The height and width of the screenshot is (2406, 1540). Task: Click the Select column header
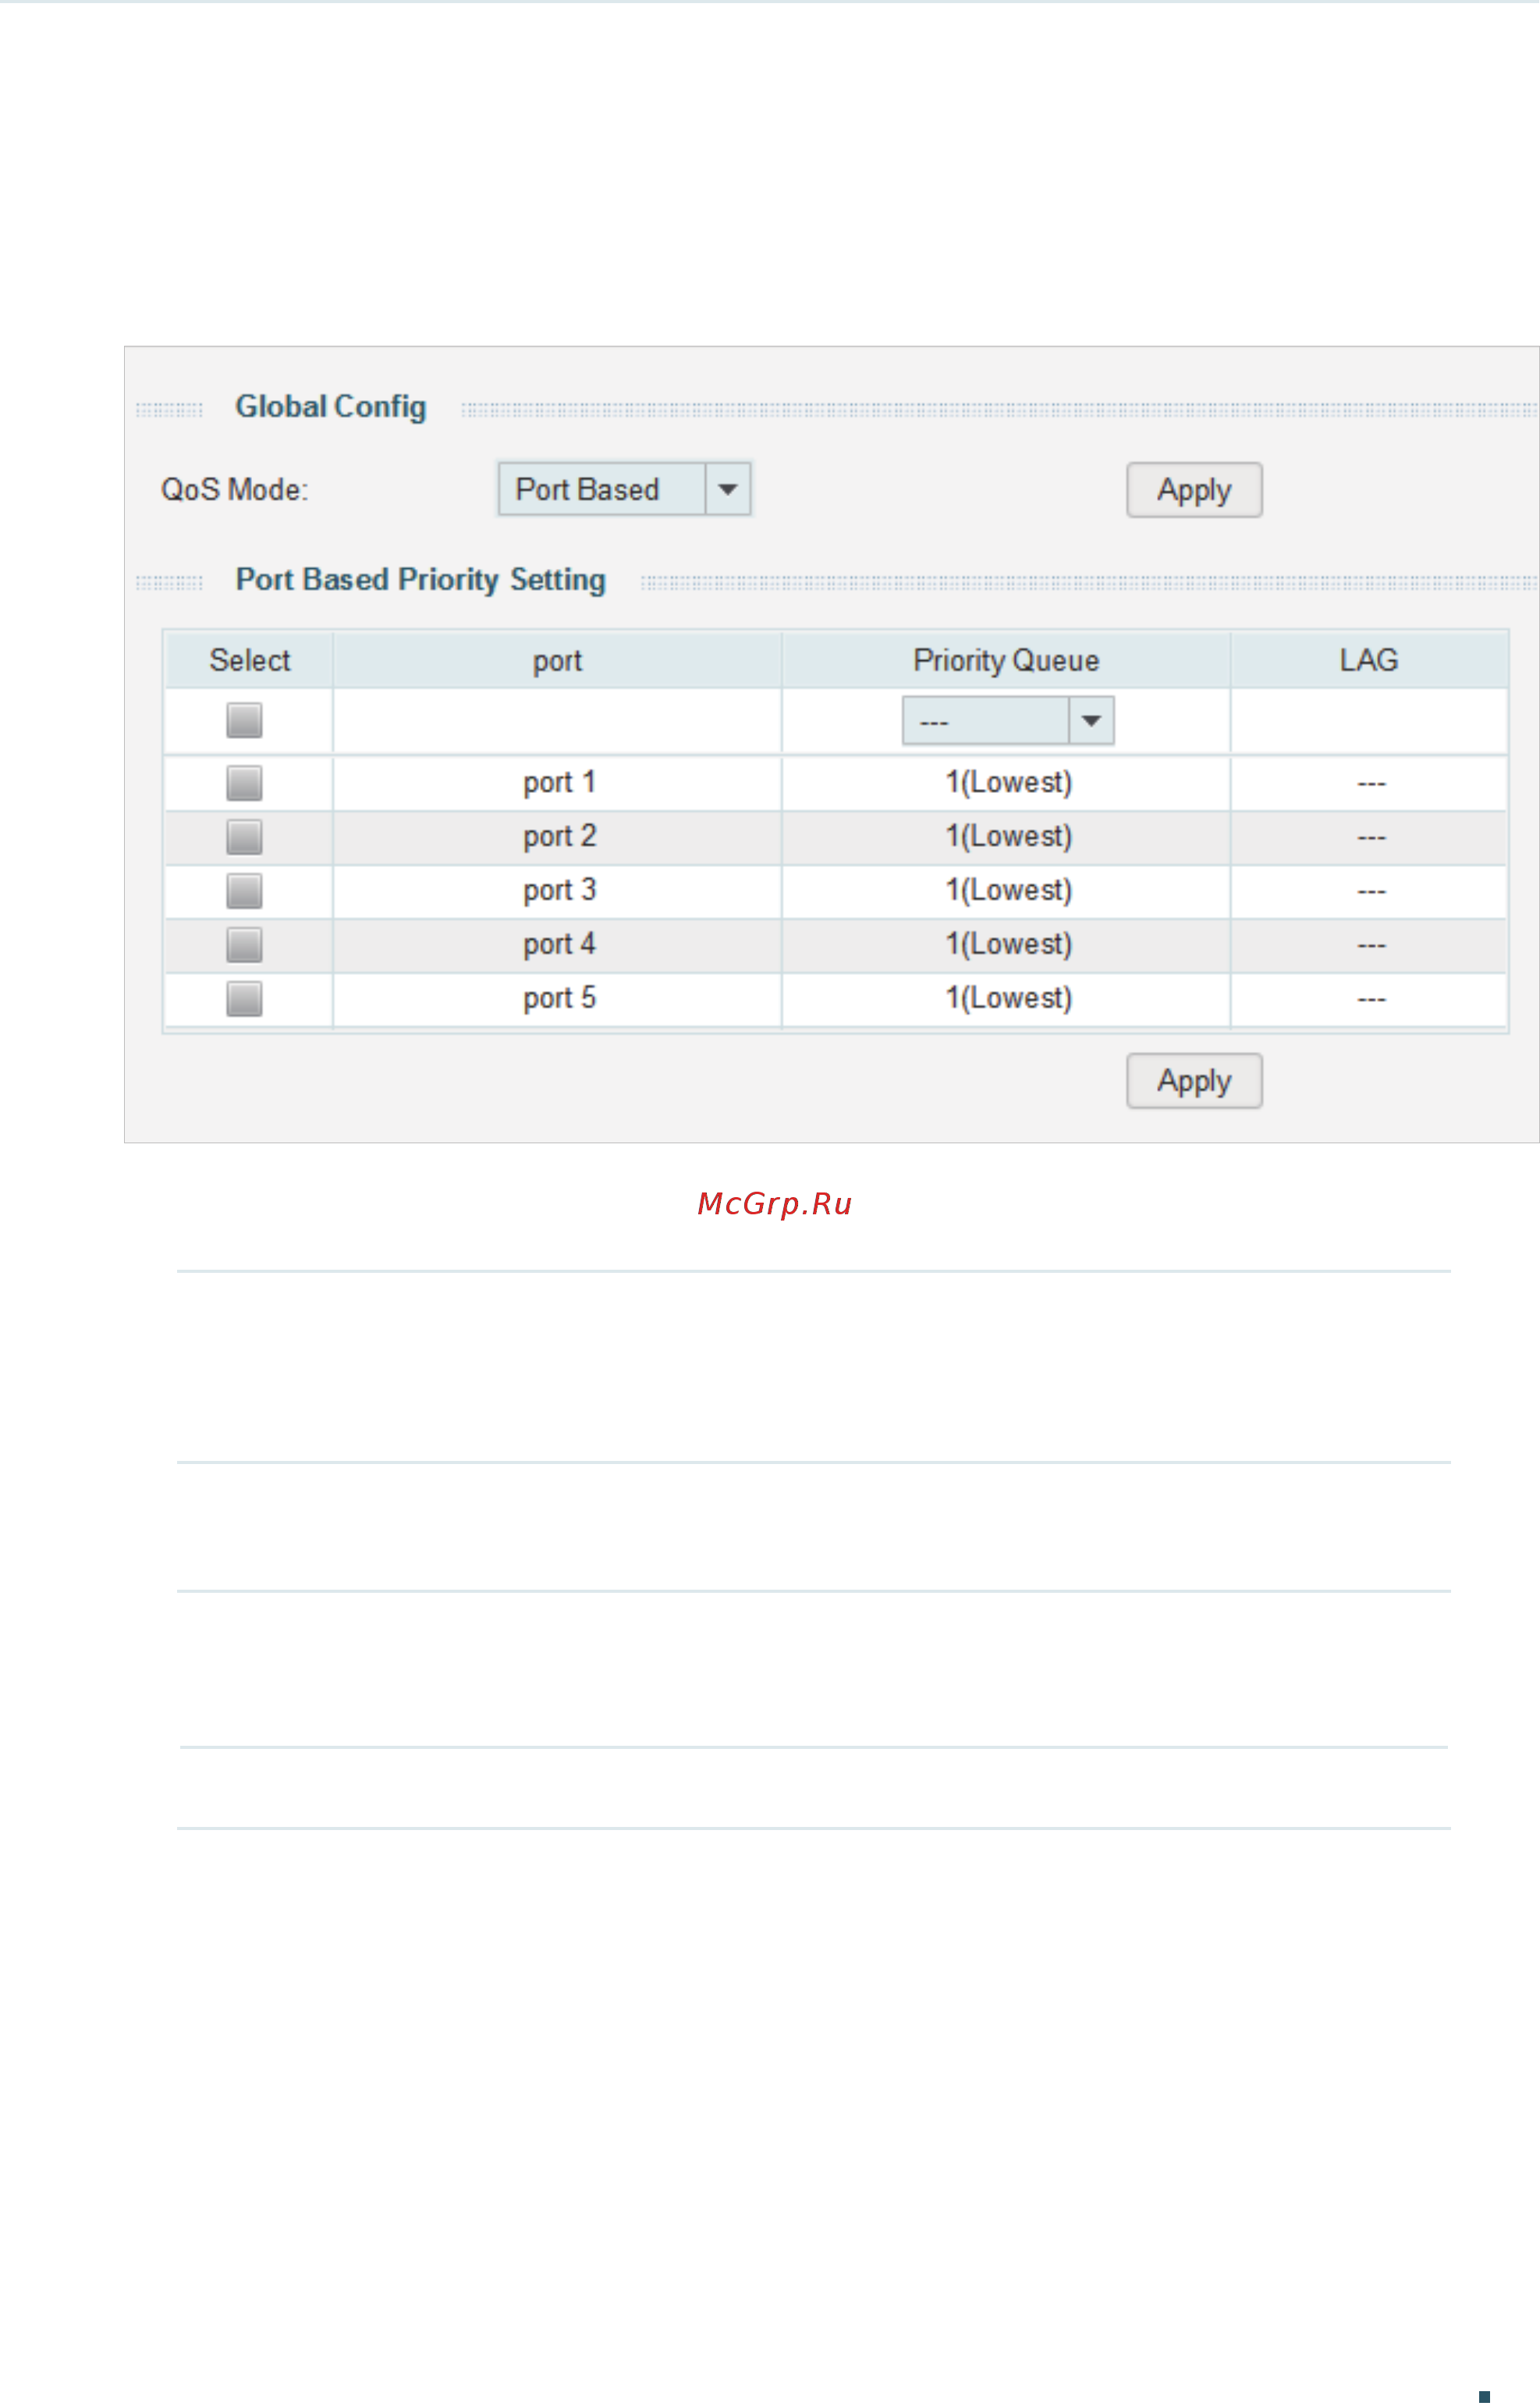pos(249,660)
